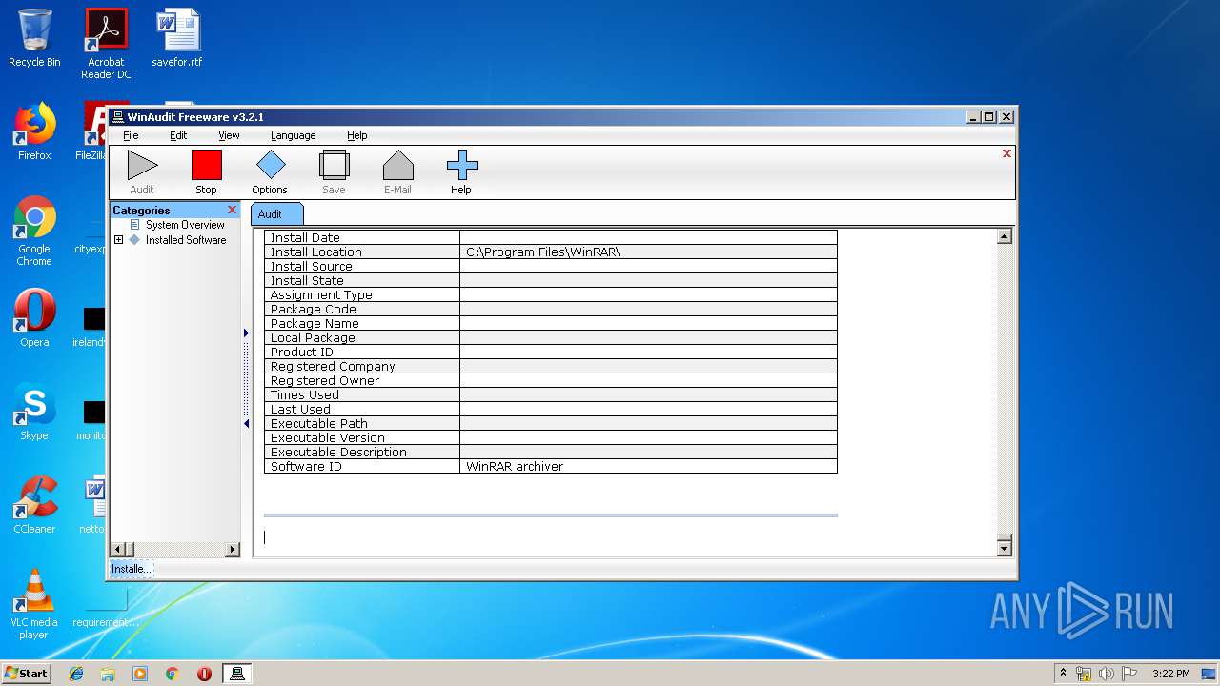1220x686 pixels.
Task: Open the Start menu
Action: coord(26,673)
